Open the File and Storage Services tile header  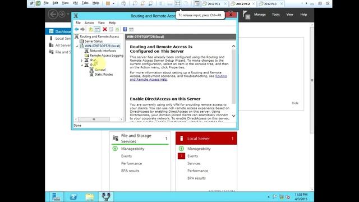pos(140,139)
